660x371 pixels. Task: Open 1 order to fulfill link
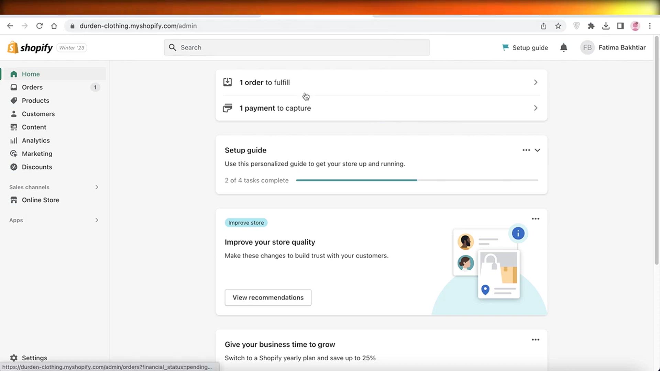click(x=382, y=82)
